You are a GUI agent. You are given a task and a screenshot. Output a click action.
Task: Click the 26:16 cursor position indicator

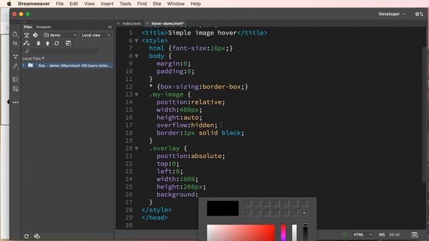pos(394,234)
